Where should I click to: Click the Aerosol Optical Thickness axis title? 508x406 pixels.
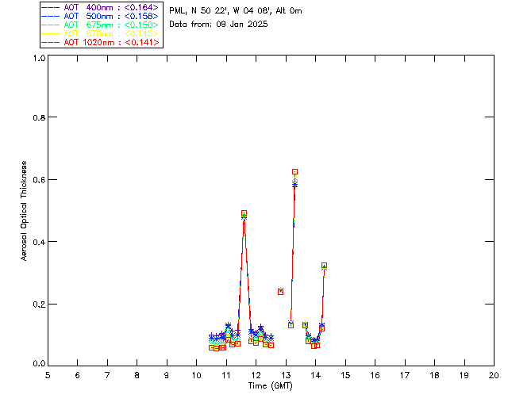24,211
